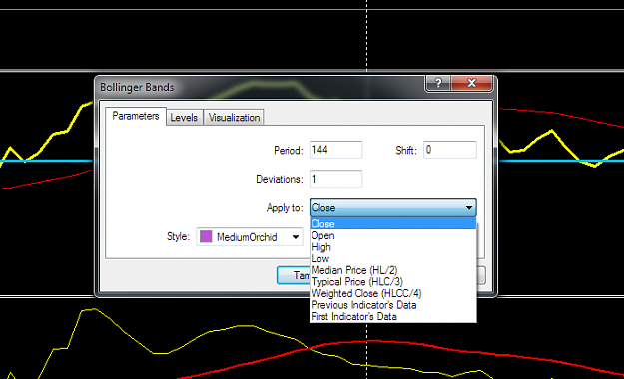Click the Period input field

(335, 150)
